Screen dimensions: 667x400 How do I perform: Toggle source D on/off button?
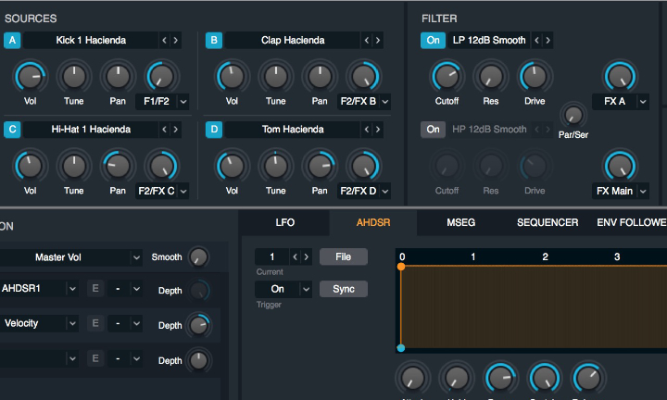214,130
